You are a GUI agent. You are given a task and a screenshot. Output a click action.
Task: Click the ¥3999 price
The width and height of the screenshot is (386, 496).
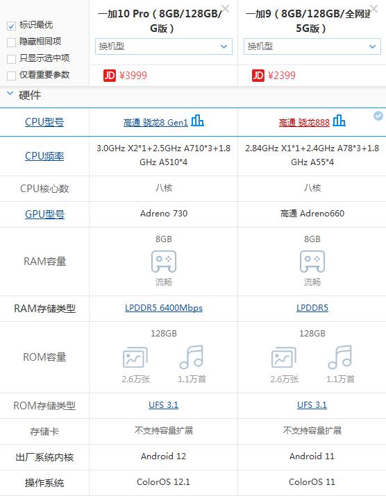pos(133,76)
